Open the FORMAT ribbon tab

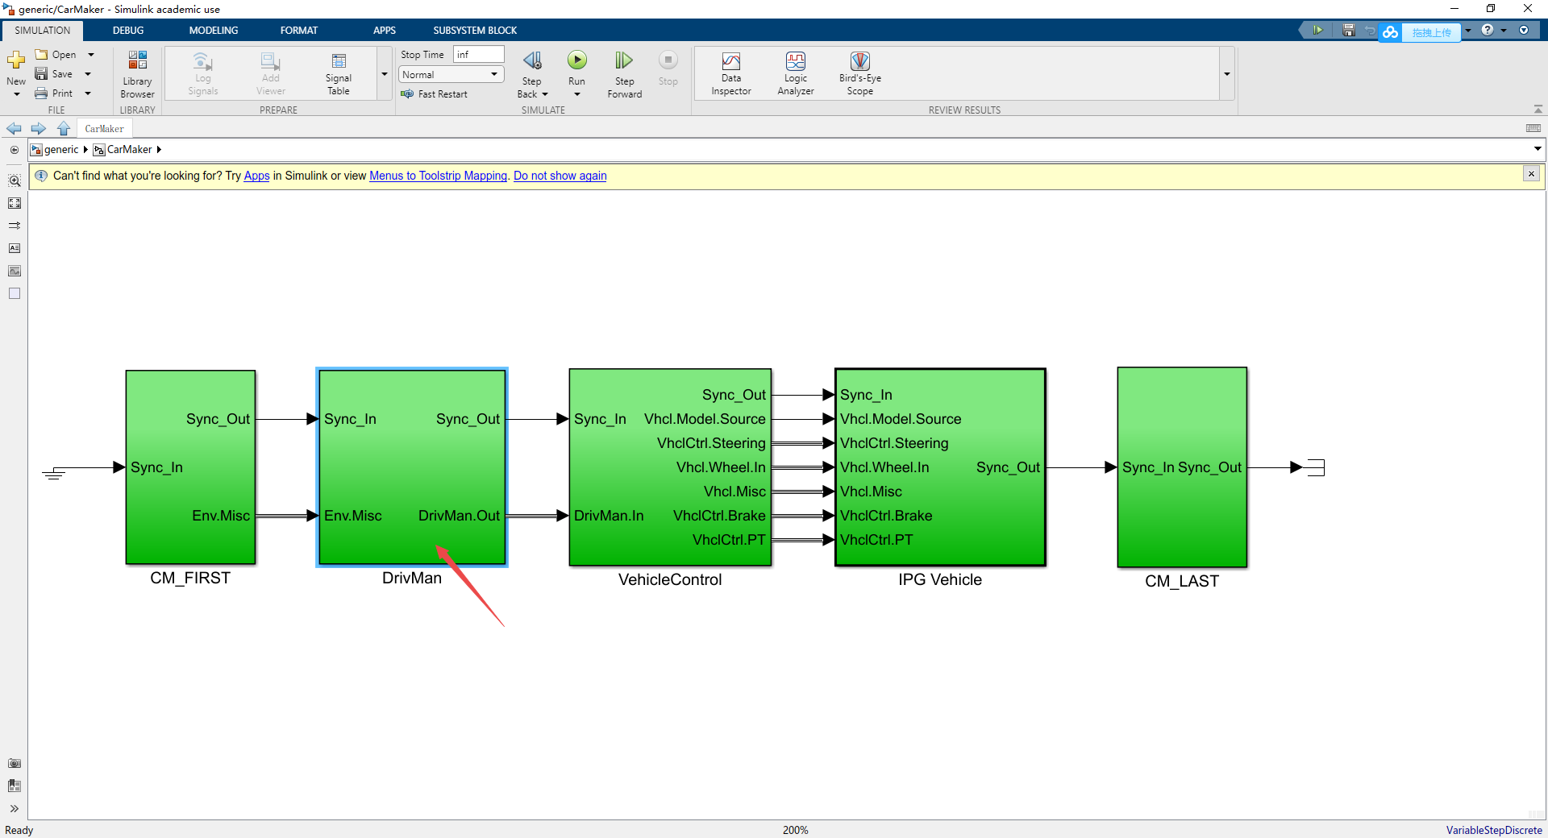(299, 30)
